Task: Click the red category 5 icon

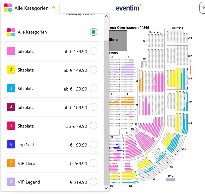Action: tap(11, 126)
